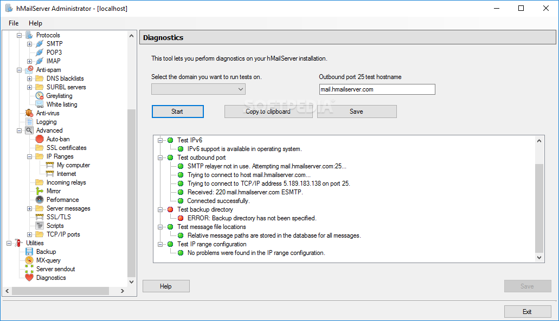
Task: Select 'ERROR: Backup directory has not been specified.' row
Action: (x=252, y=218)
